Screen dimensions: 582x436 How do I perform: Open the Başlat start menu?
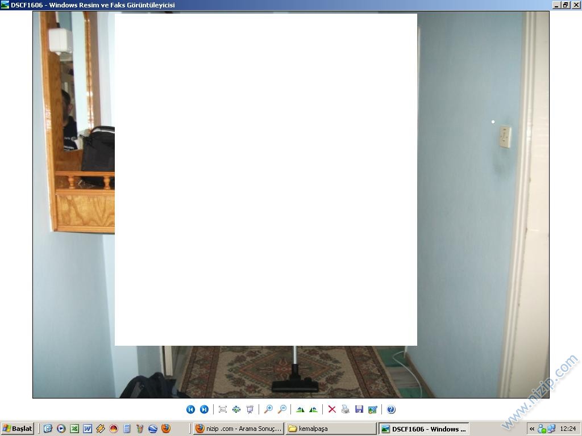coord(18,429)
